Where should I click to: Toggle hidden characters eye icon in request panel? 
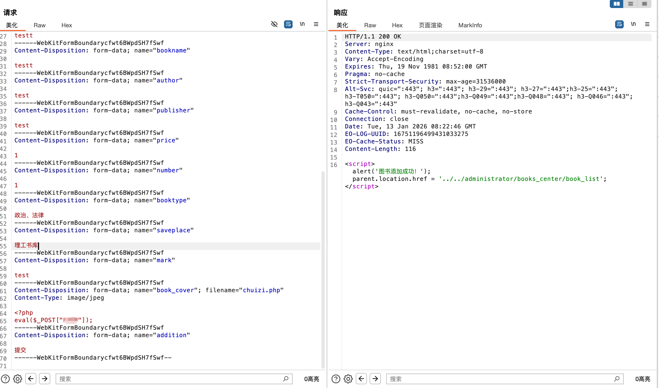pos(274,24)
